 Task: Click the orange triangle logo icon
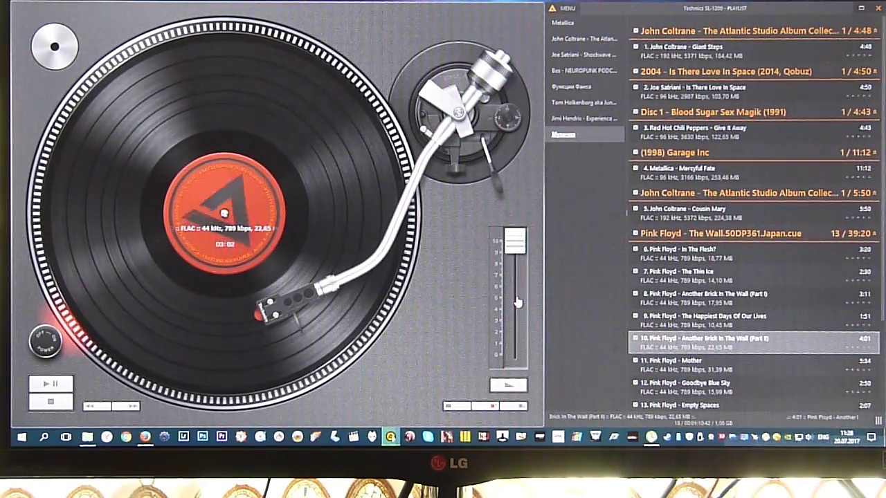click(x=552, y=8)
